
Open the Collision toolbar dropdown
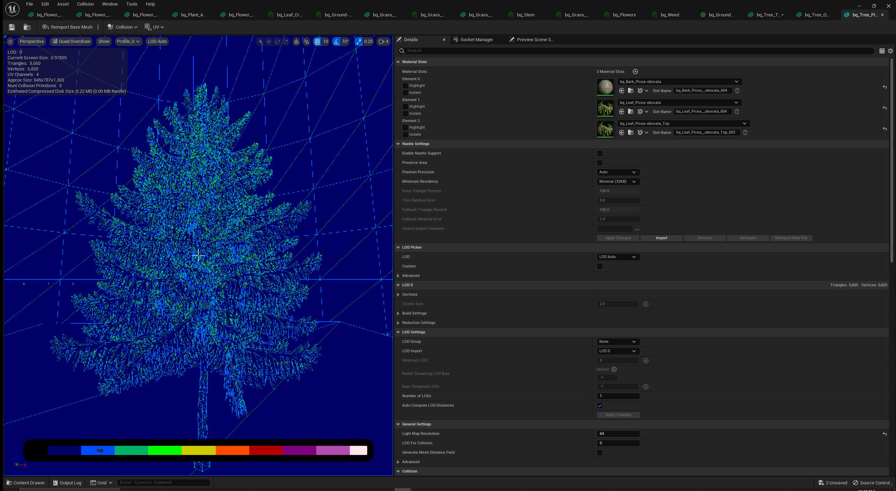[122, 27]
